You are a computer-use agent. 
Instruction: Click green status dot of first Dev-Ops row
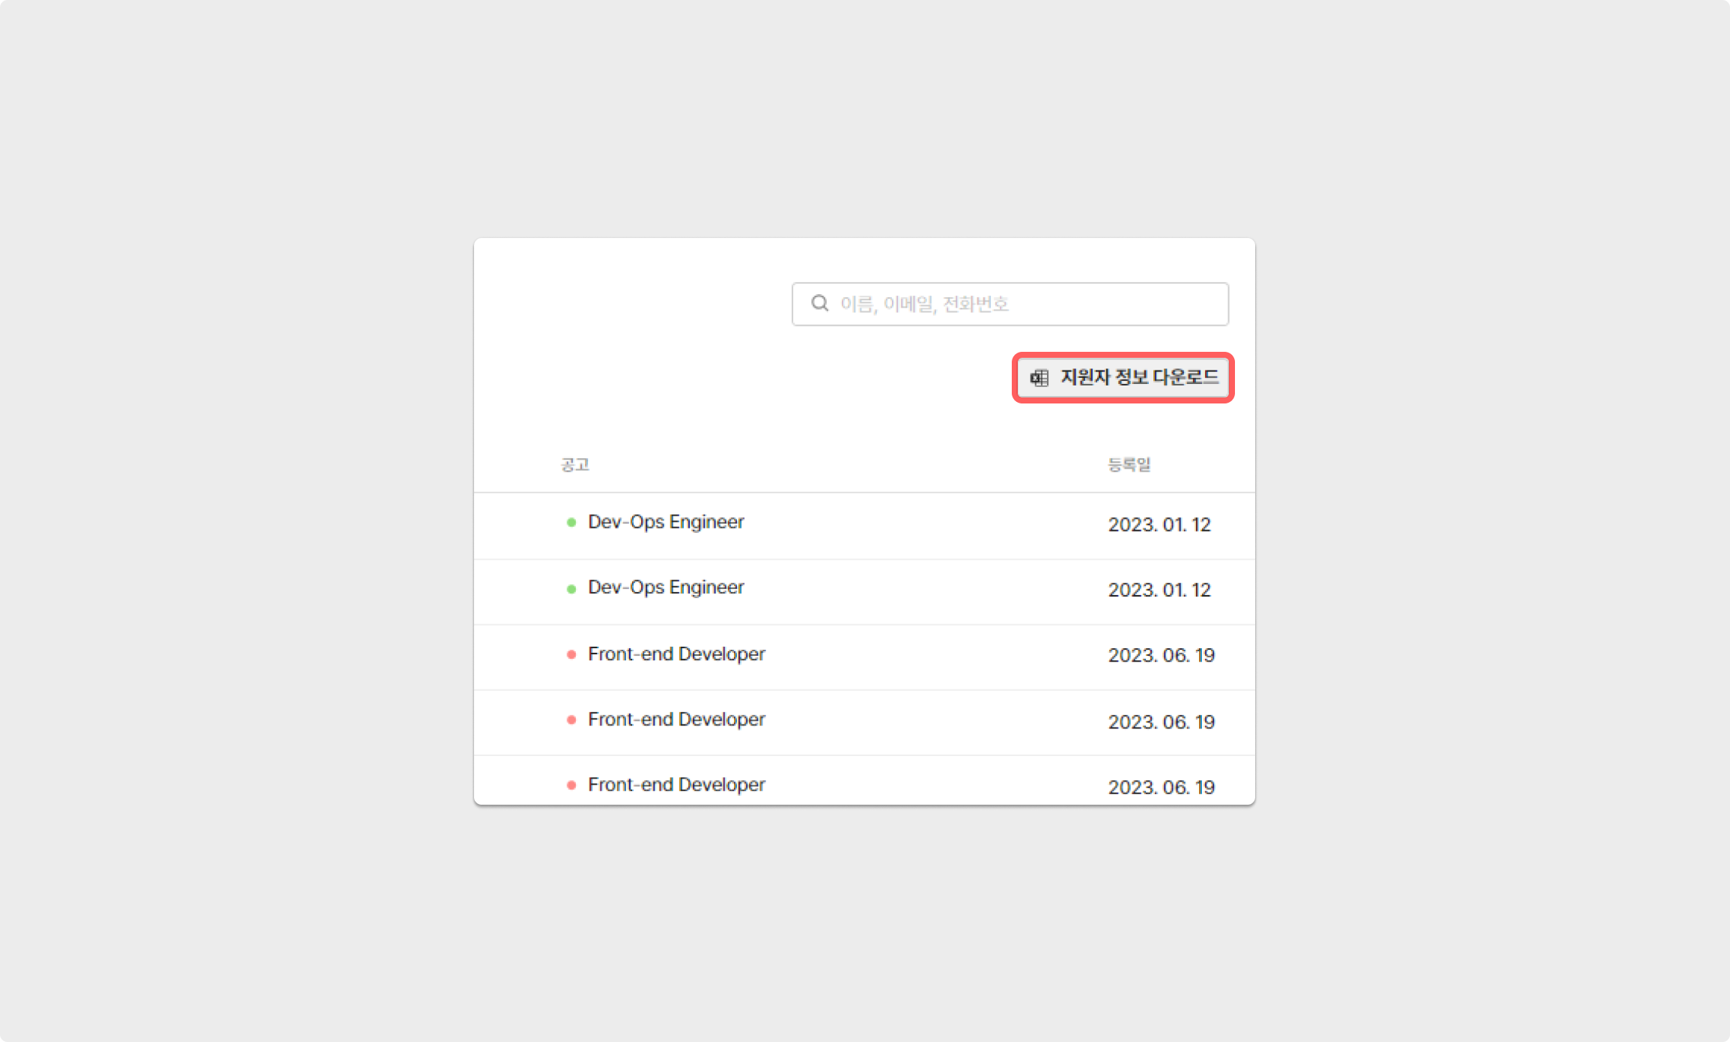click(571, 522)
